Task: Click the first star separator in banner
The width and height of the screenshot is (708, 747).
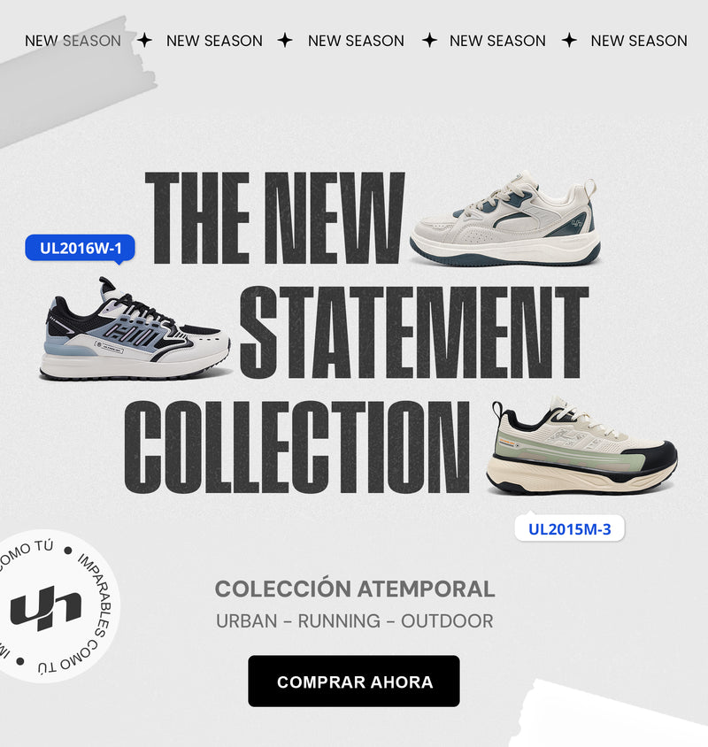Action: click(144, 41)
